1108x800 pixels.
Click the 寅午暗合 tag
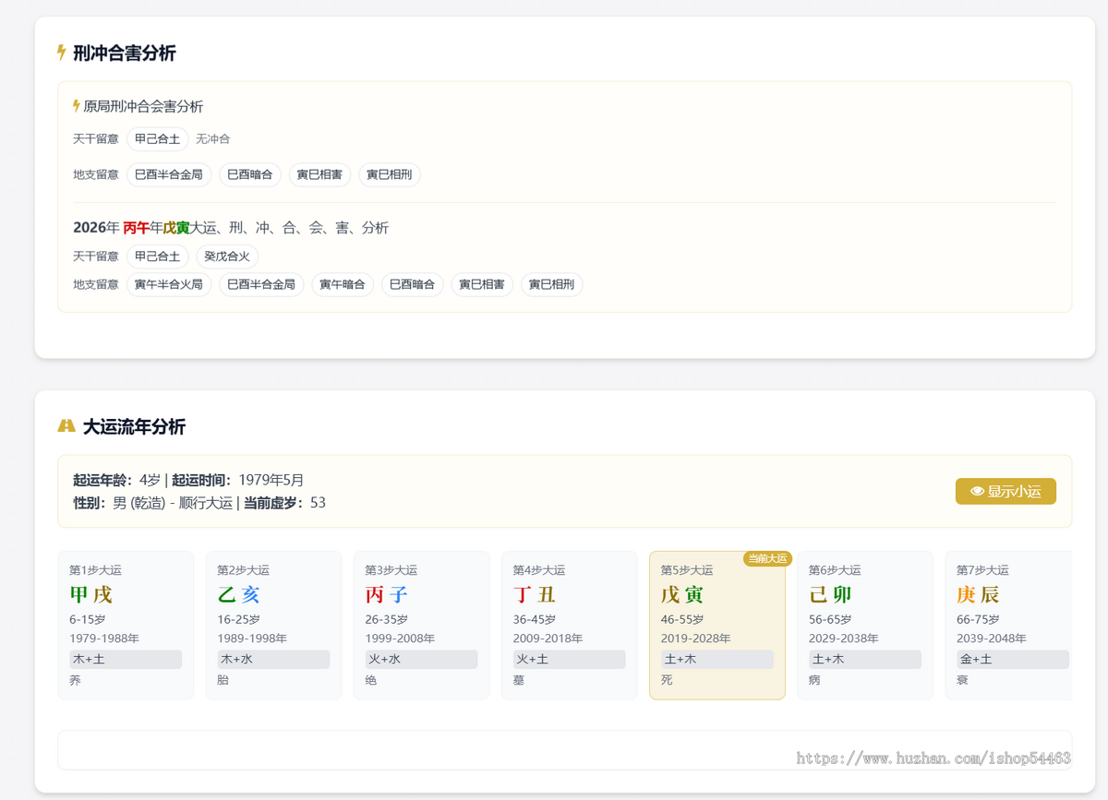(x=343, y=284)
